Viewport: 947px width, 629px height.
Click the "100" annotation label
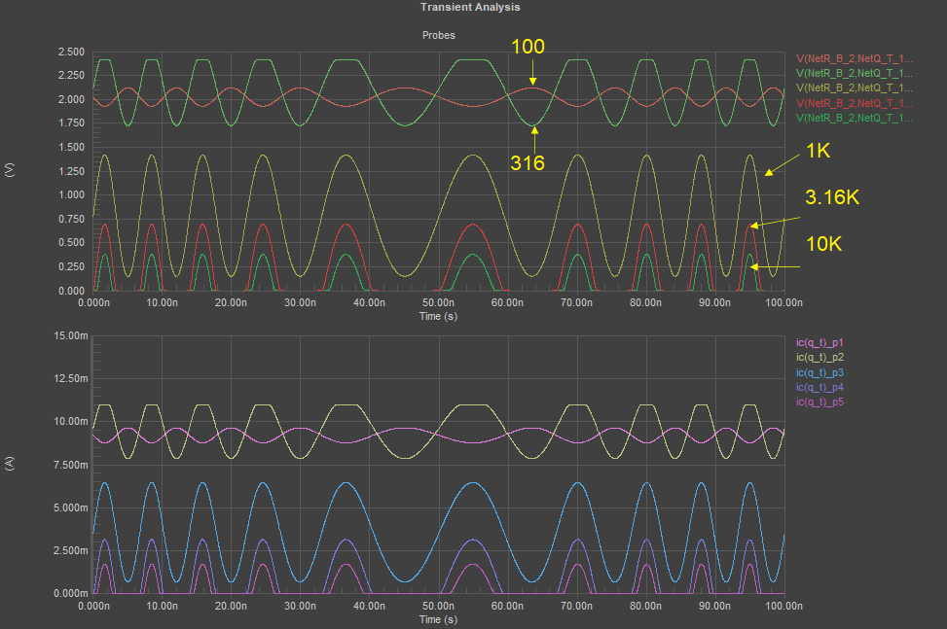click(x=528, y=46)
